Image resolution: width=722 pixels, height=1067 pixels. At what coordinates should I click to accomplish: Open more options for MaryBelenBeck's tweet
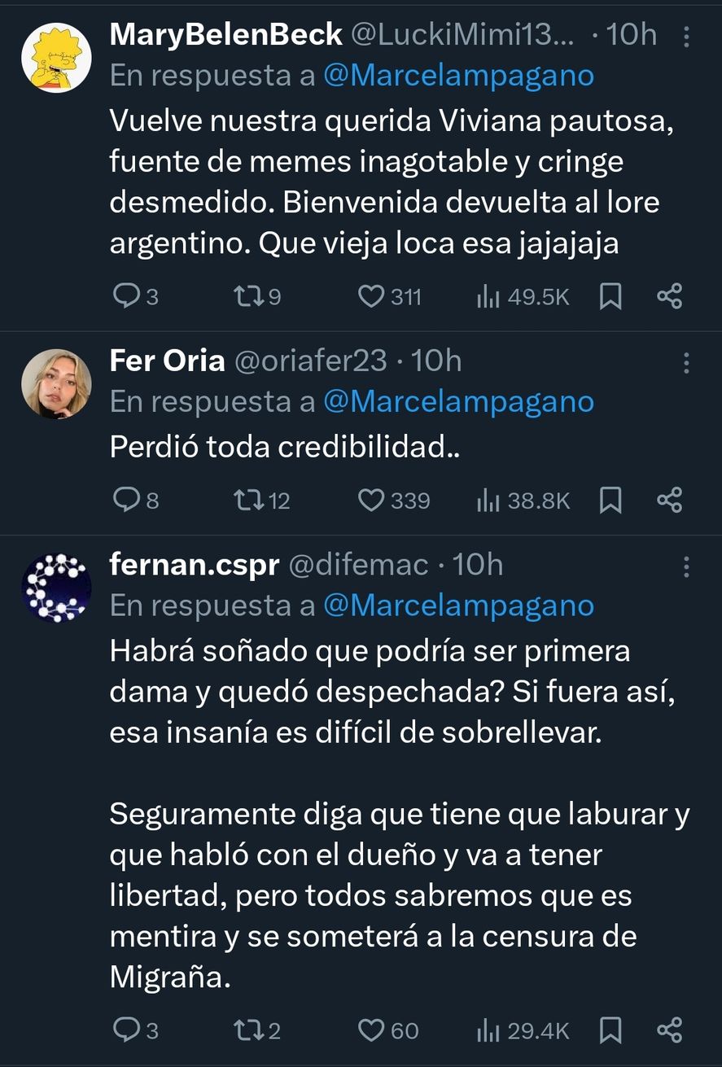[x=685, y=37]
